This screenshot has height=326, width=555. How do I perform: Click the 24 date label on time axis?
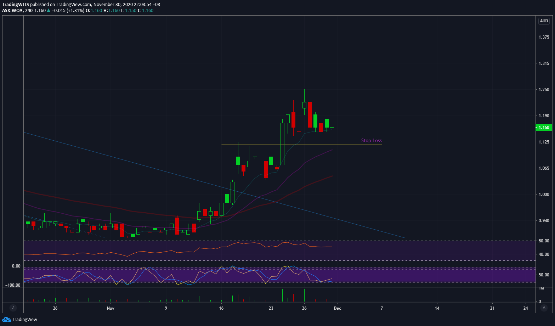[x=525, y=308]
